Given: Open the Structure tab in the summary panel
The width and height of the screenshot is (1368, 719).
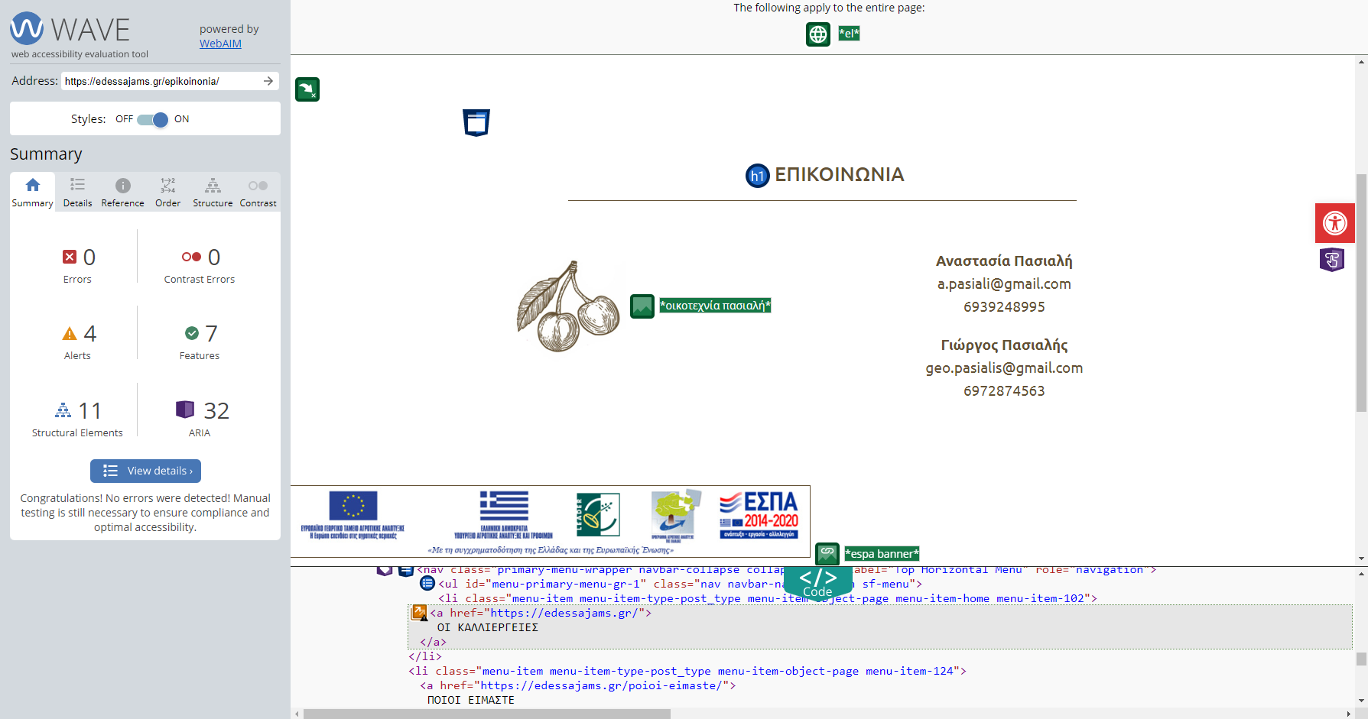Looking at the screenshot, I should pos(213,191).
